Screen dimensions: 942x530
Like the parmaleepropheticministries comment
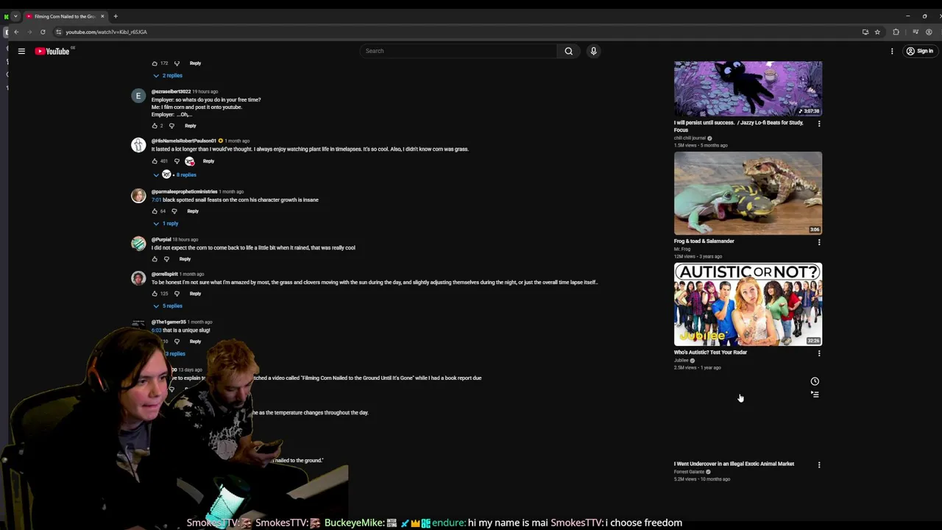155,211
